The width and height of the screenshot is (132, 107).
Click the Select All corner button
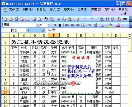point(5,35)
